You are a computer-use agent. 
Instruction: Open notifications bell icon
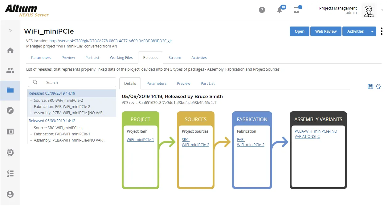(x=280, y=10)
